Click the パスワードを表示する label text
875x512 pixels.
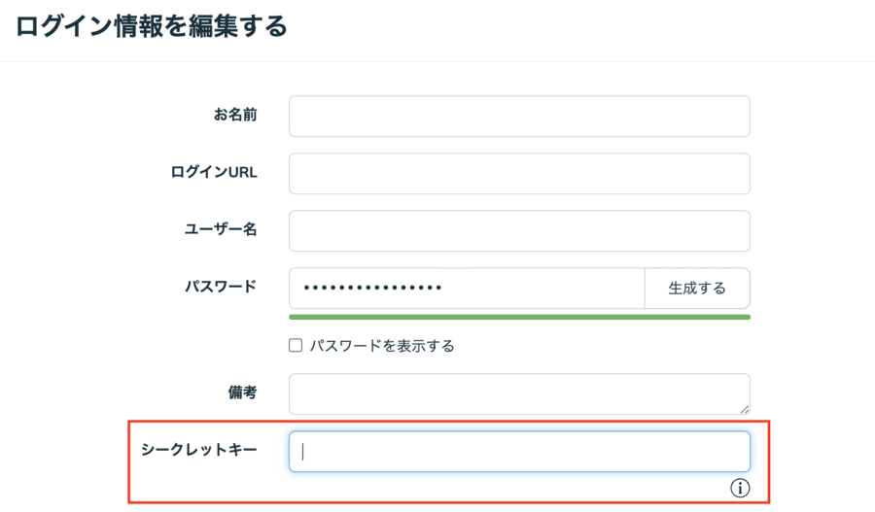pyautogui.click(x=382, y=346)
